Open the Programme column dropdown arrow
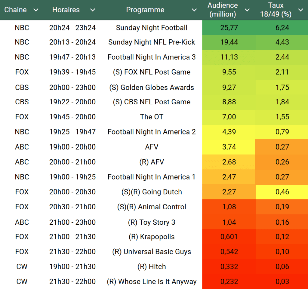 tap(194, 10)
